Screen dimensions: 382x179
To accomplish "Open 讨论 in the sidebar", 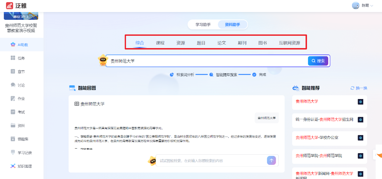I will tap(22, 85).
